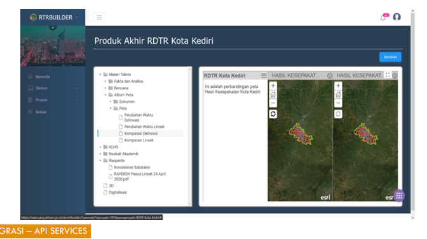
Task: Click the delineation area on left map
Action: (301, 134)
